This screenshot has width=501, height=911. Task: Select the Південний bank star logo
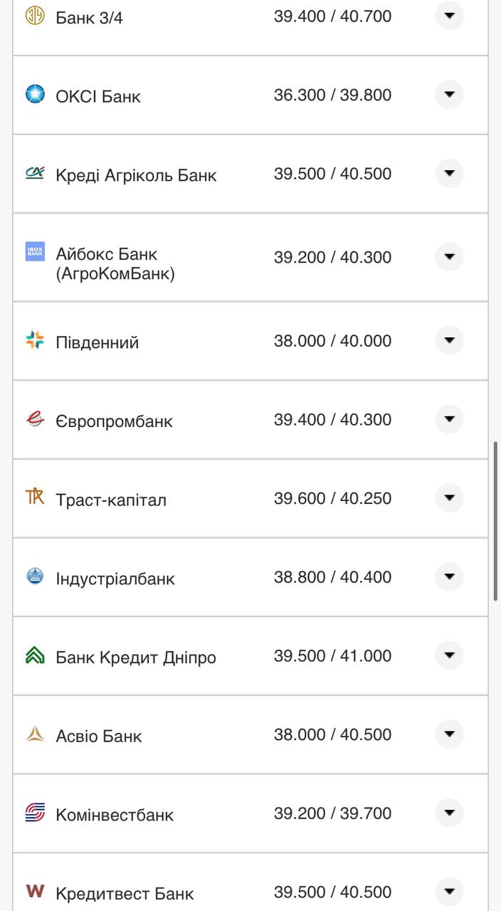click(x=33, y=338)
